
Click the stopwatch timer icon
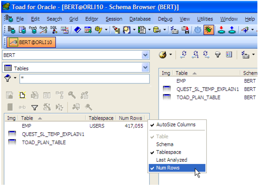pos(198,30)
